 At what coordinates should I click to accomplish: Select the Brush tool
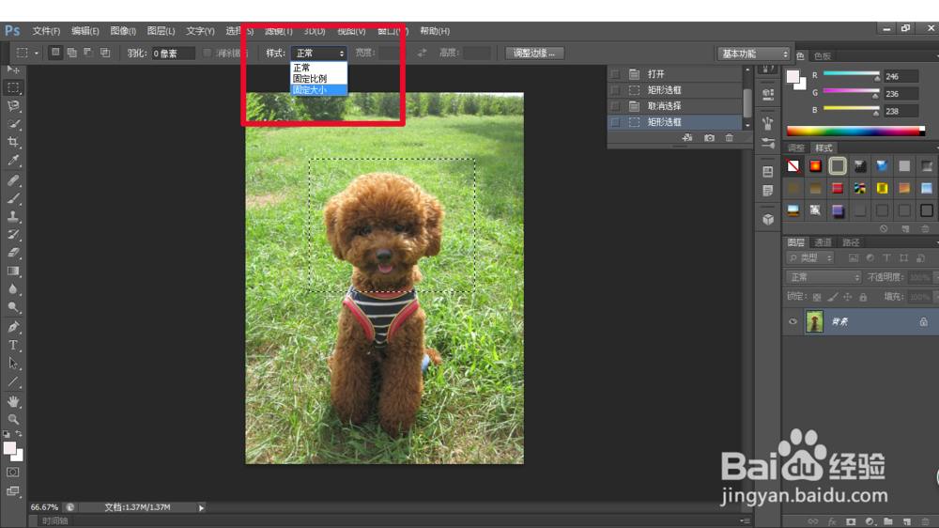[13, 198]
